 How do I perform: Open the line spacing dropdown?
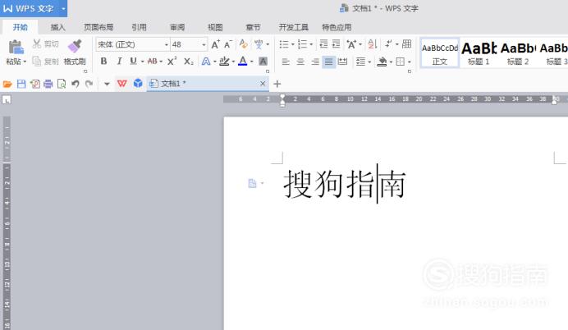point(364,62)
